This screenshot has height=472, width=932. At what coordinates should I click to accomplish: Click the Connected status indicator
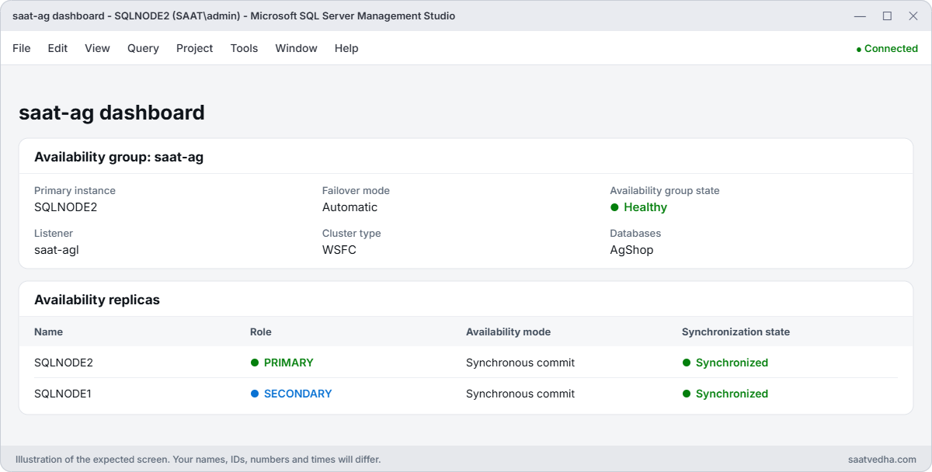[887, 48]
